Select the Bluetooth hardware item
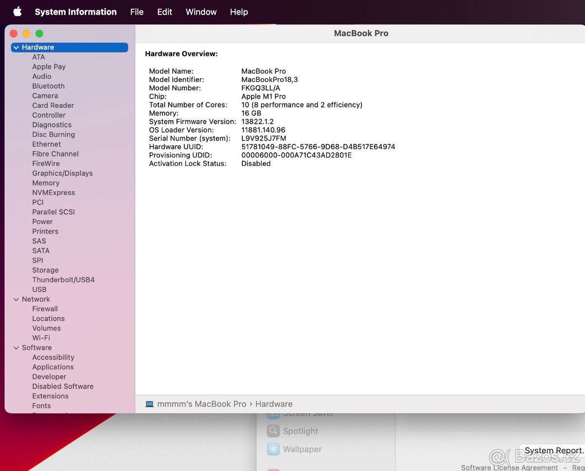Image resolution: width=585 pixels, height=471 pixels. coord(48,86)
